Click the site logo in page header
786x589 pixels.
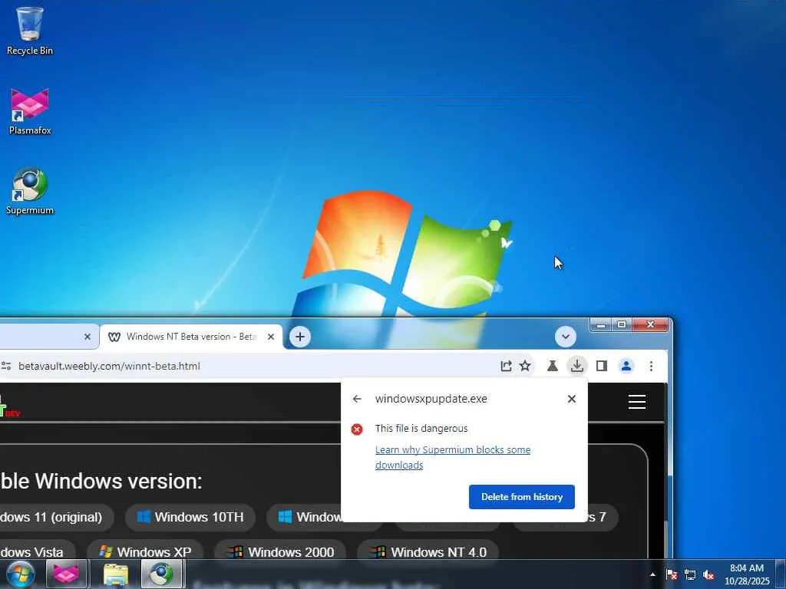[x=9, y=406]
